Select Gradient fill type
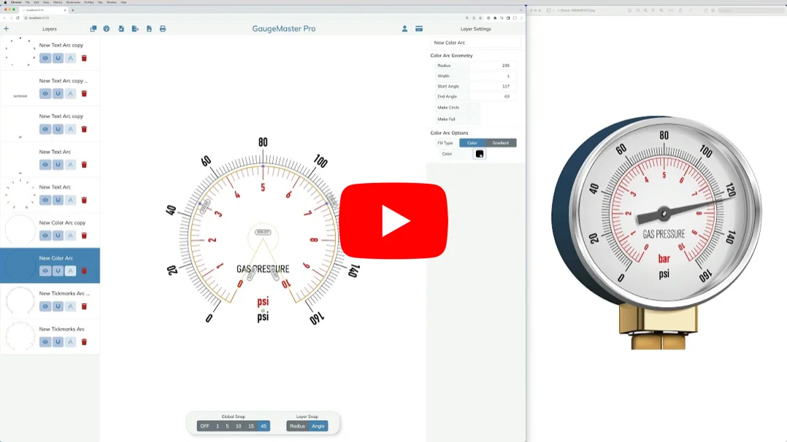Image resolution: width=787 pixels, height=442 pixels. 500,143
